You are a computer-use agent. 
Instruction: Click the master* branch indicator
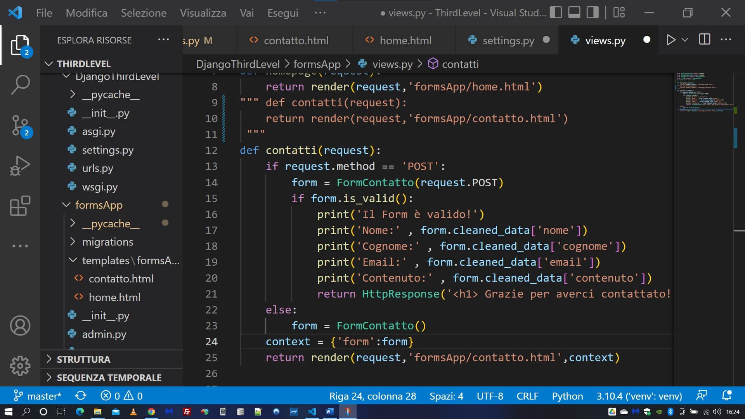37,396
